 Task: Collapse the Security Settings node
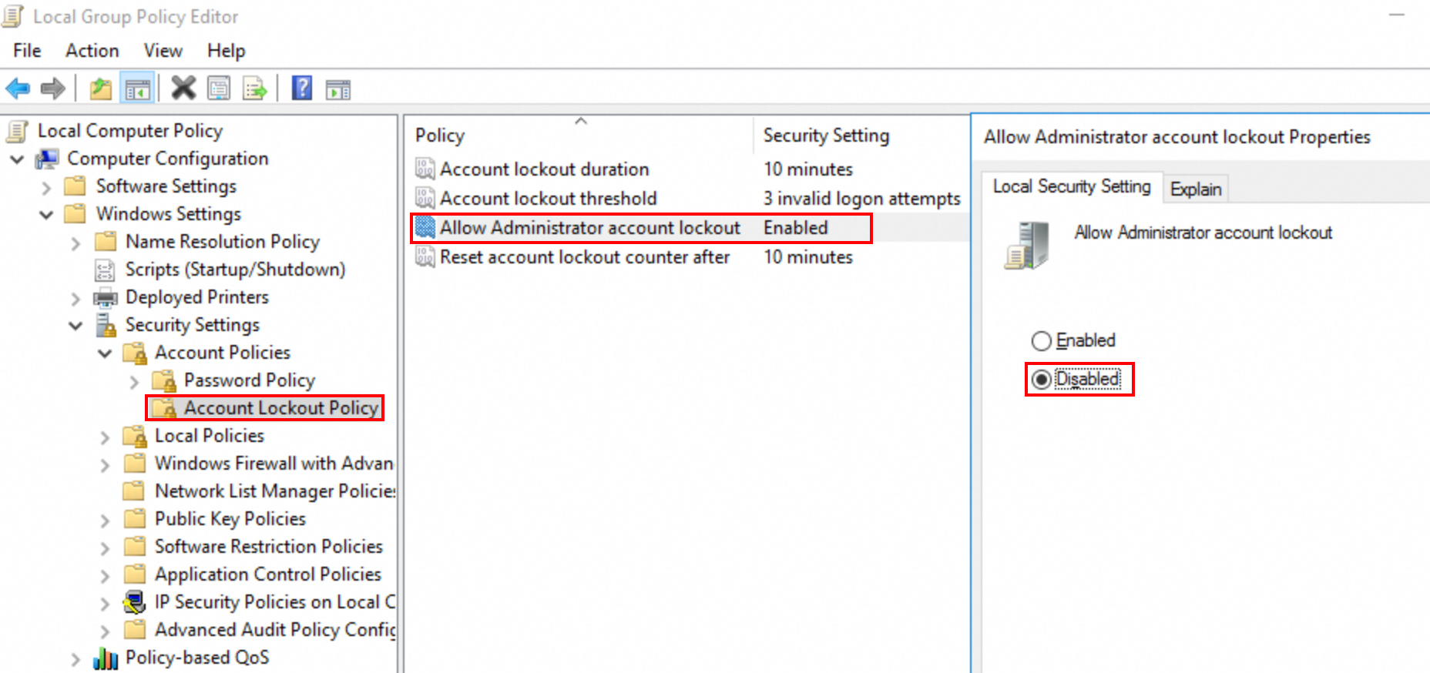[x=76, y=326]
